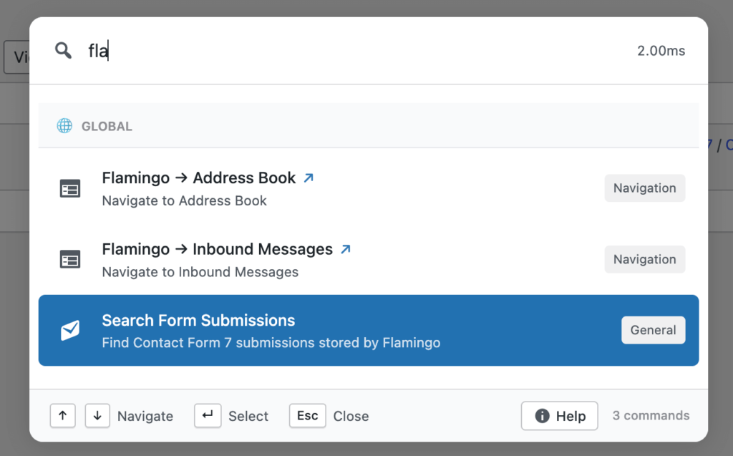Click the GLOBAL section header
This screenshot has height=456, width=733.
pyautogui.click(x=107, y=125)
